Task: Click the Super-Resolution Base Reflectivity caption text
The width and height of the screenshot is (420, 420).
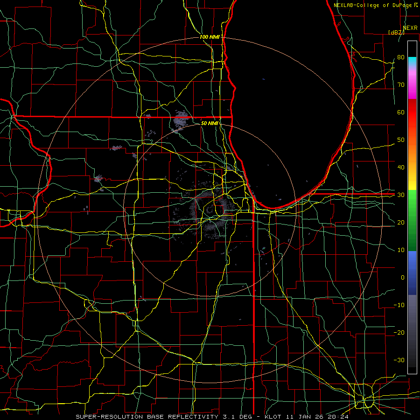Action: tap(212, 417)
